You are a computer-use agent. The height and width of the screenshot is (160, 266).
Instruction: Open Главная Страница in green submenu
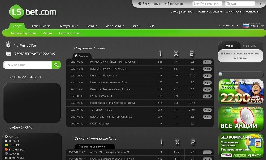point(24,33)
